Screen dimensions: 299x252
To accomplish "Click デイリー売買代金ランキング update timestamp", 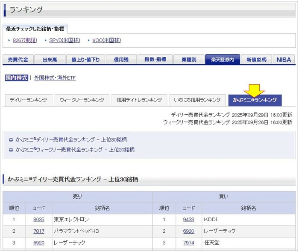I will coord(232,115).
